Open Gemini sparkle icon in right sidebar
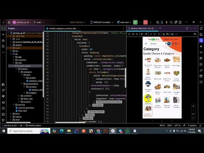This screenshot has width=204, height=153. coord(201,46)
